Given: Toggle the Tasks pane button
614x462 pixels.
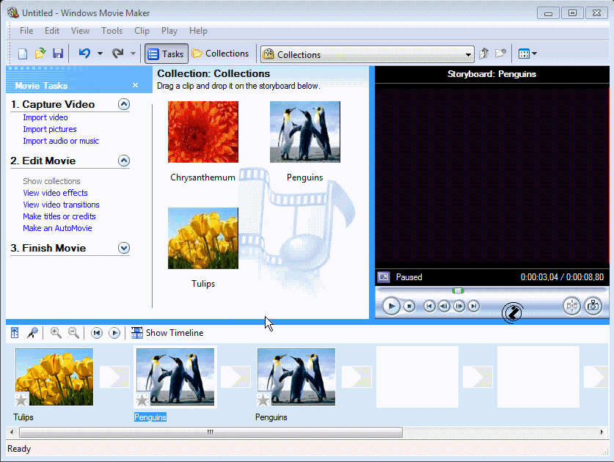Looking at the screenshot, I should click(166, 54).
